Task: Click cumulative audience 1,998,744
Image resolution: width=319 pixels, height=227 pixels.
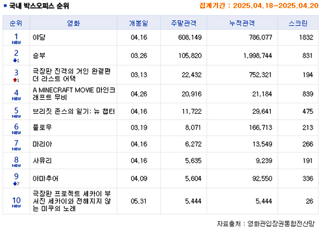Action: pyautogui.click(x=258, y=56)
